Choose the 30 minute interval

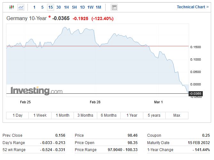59,7
